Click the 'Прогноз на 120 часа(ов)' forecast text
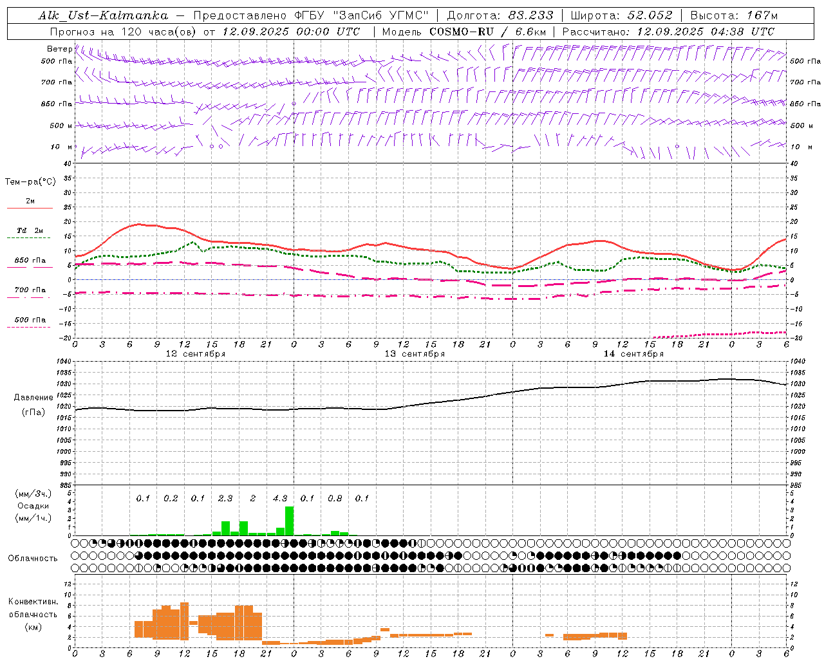The width and height of the screenshot is (824, 659). click(x=124, y=32)
